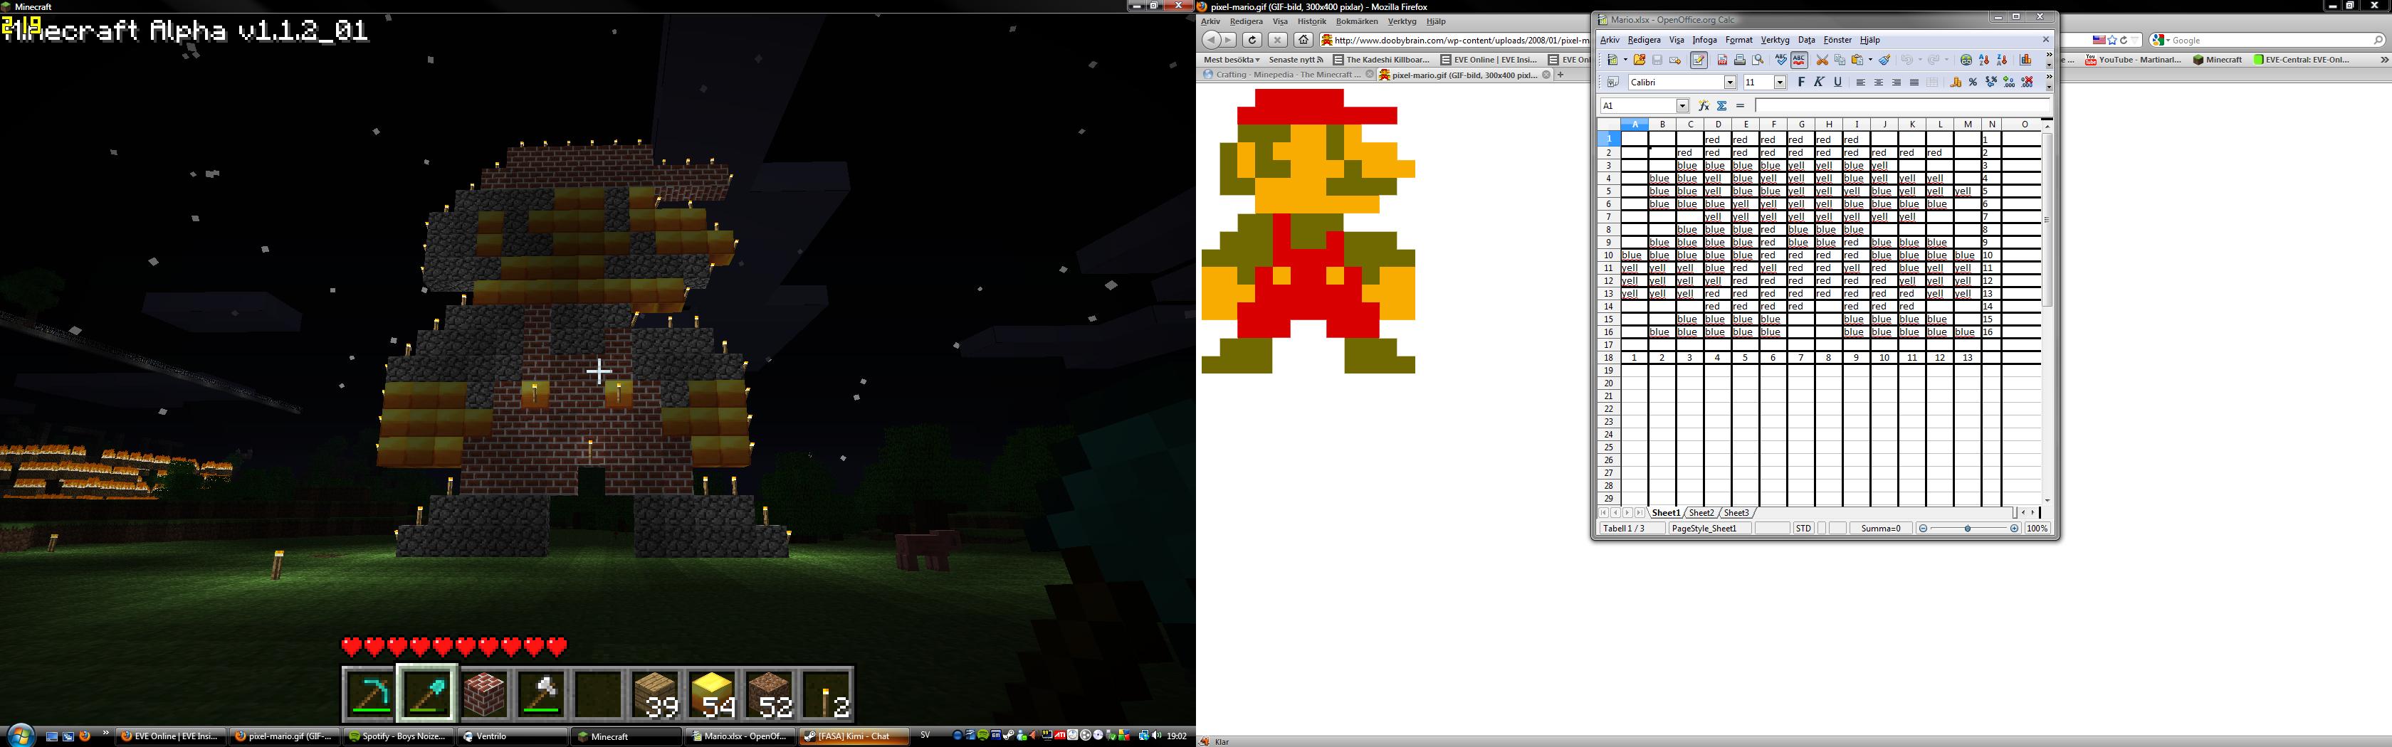Select column D header
The height and width of the screenshot is (747, 2392).
1718,124
